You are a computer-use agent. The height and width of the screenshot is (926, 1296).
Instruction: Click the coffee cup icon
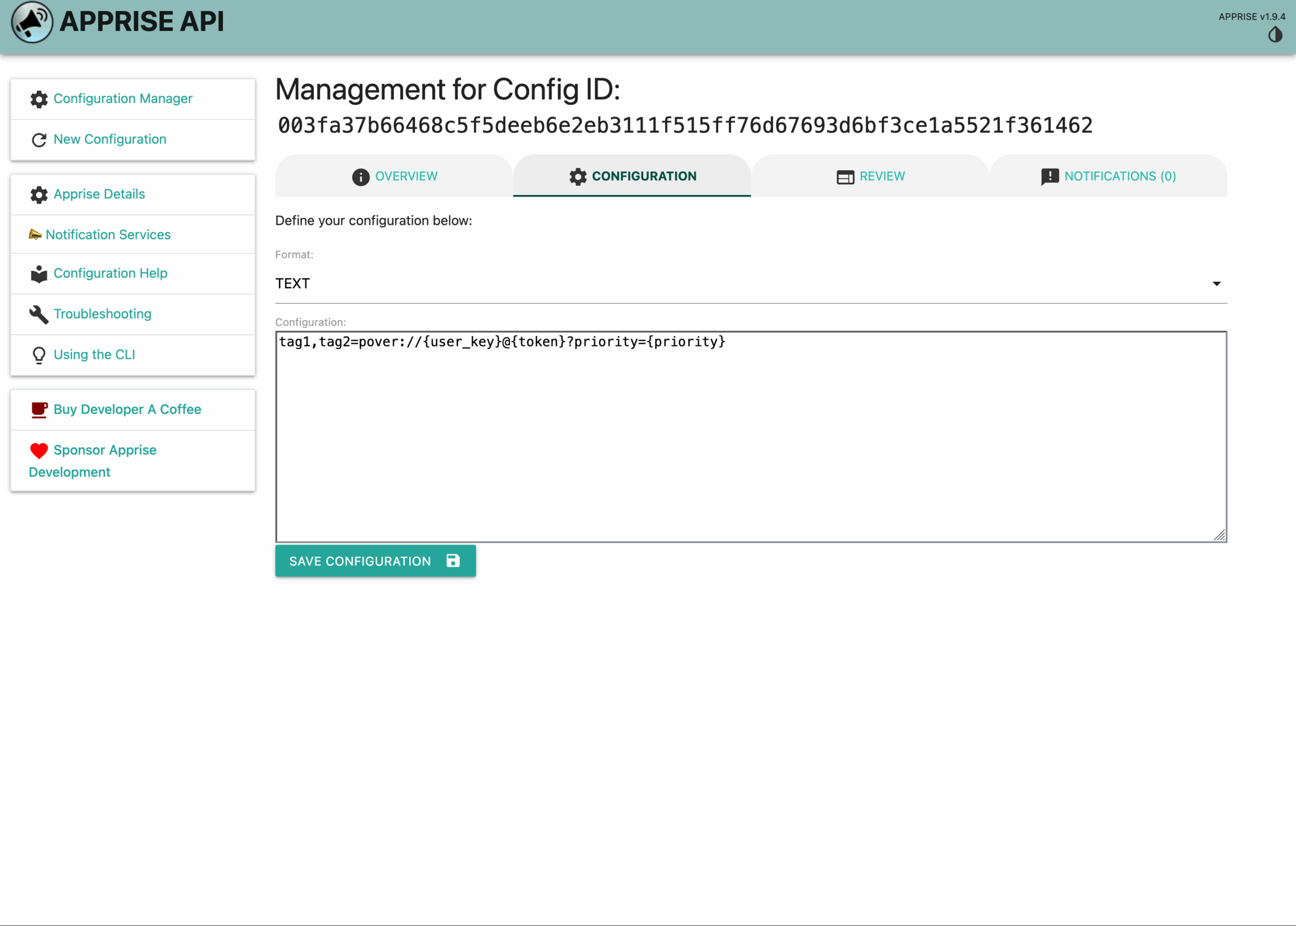(x=39, y=410)
